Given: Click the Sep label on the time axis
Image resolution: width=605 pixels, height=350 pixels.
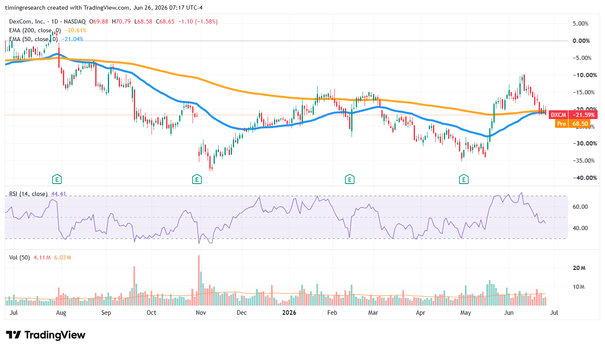Looking at the screenshot, I should click(106, 313).
